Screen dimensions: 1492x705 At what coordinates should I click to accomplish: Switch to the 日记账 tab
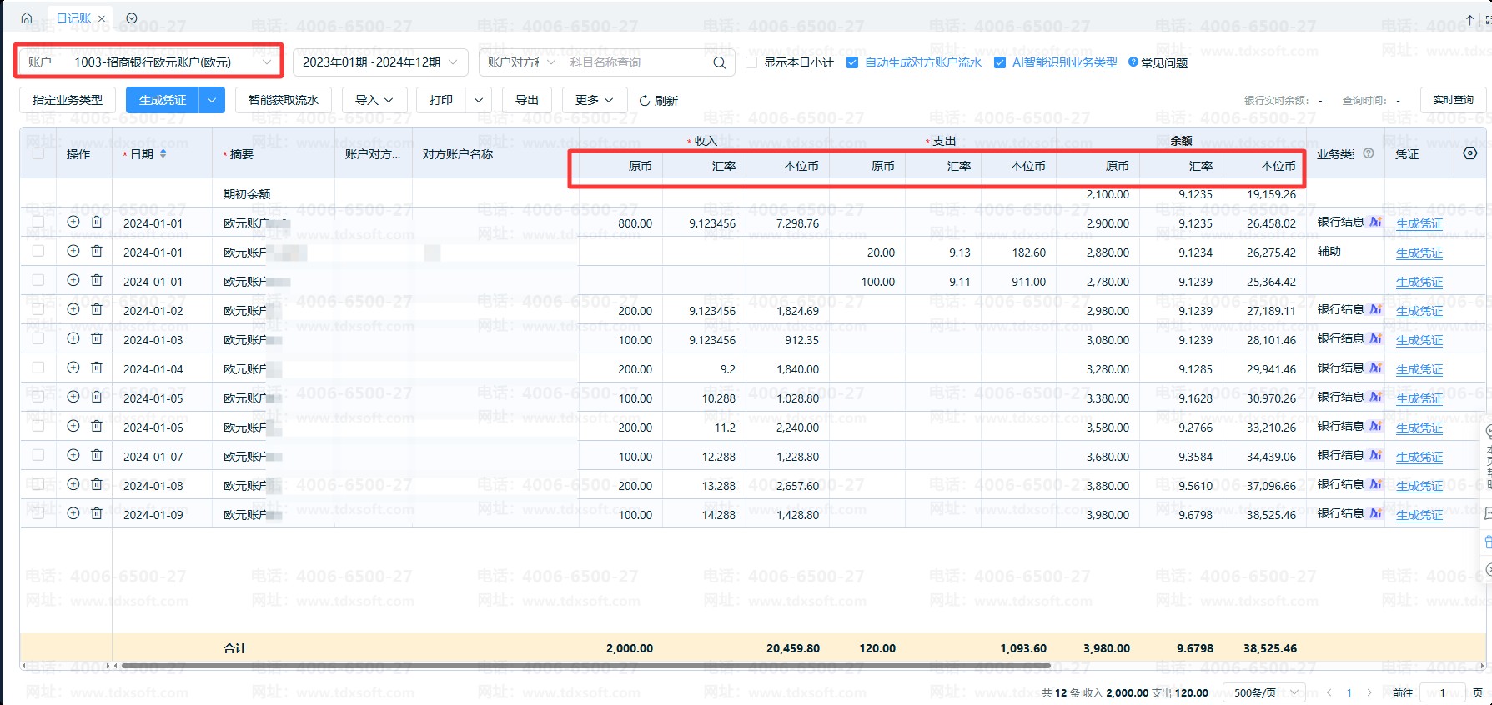point(73,17)
